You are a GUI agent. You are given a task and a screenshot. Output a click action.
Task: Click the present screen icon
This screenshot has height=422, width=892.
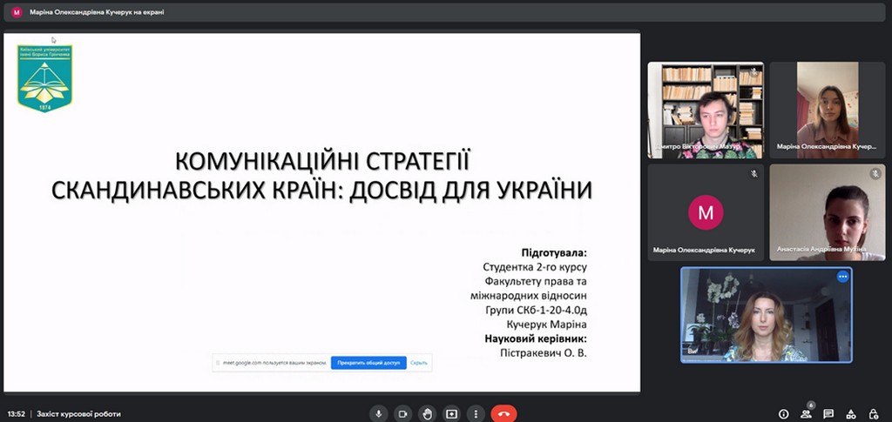pyautogui.click(x=451, y=413)
